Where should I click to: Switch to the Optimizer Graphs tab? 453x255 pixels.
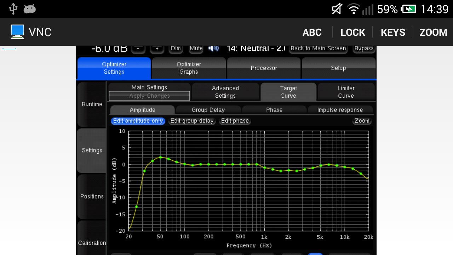coord(189,68)
